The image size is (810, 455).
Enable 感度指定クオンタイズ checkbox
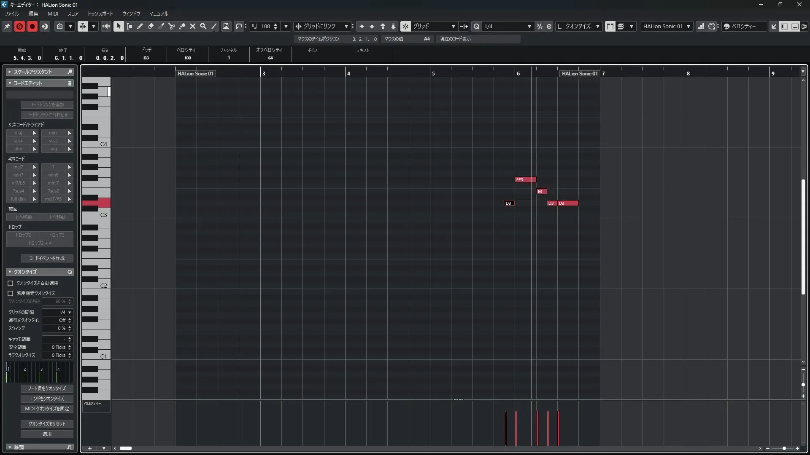(x=11, y=293)
